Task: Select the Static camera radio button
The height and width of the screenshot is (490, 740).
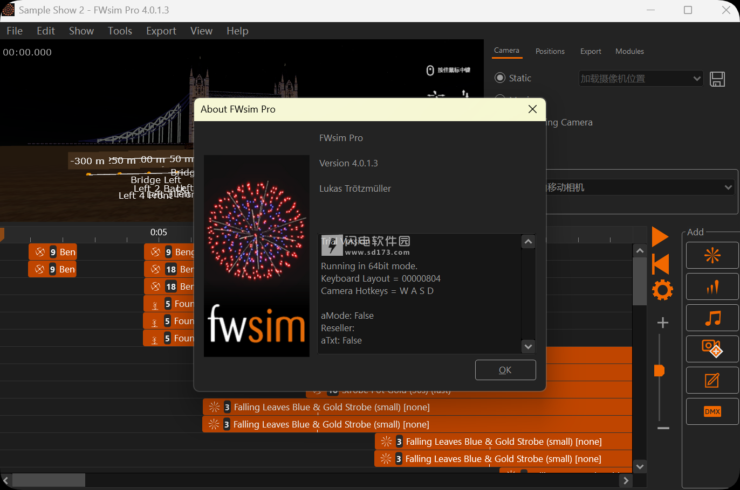Action: (500, 78)
